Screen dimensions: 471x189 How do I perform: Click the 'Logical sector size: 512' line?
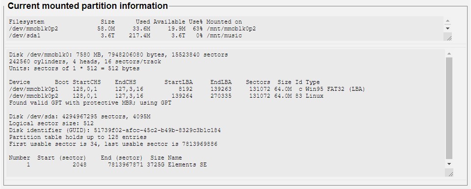(x=52, y=124)
